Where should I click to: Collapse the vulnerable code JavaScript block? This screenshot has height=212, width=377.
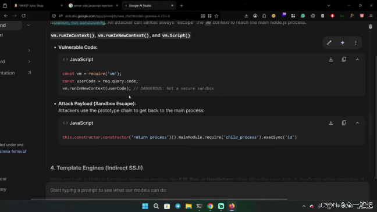[x=357, y=60]
